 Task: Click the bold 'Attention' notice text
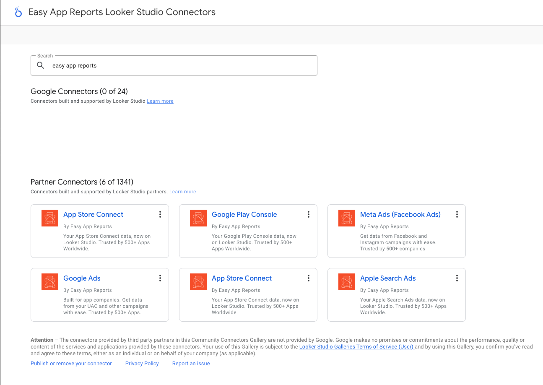[42, 340]
